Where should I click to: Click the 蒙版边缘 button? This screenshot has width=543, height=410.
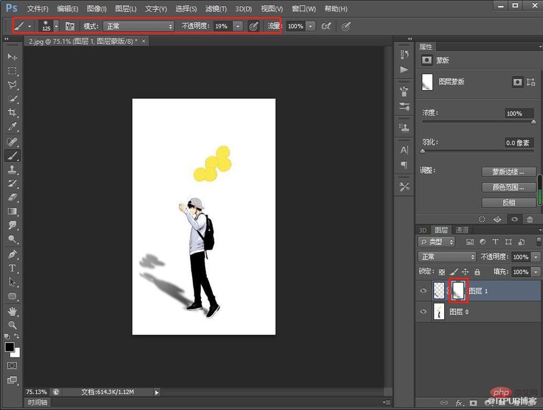[508, 172]
